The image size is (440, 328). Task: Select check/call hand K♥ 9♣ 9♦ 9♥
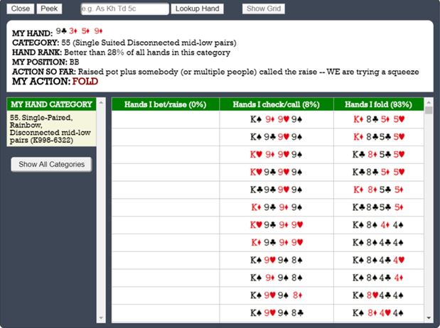pyautogui.click(x=277, y=225)
